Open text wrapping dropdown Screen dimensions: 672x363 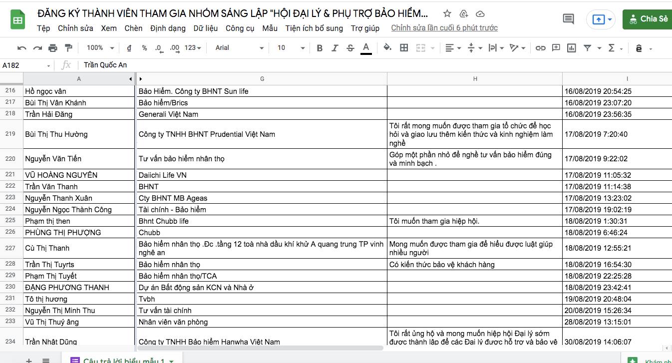(x=496, y=48)
